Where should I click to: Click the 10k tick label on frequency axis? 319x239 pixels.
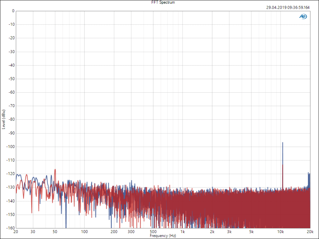[x=281, y=232]
